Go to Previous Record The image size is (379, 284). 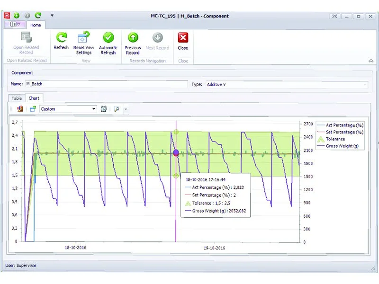click(x=133, y=44)
